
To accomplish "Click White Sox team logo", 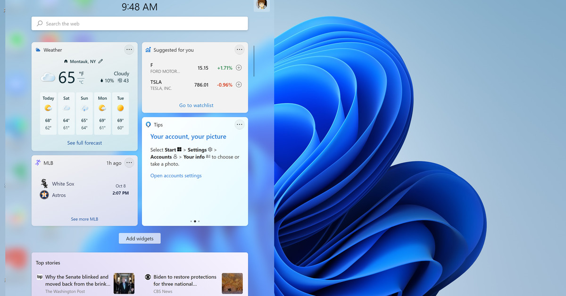I will pos(44,184).
